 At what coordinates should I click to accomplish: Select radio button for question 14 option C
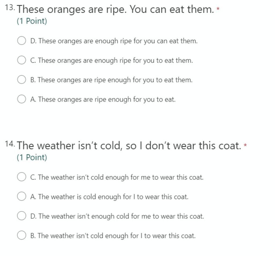click(x=21, y=177)
